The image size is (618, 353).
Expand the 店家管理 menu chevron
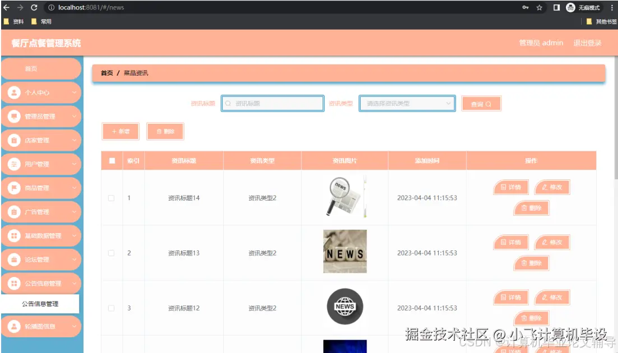click(x=74, y=140)
